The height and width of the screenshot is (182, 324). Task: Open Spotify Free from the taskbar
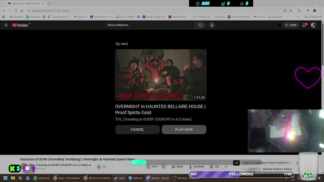point(42,178)
